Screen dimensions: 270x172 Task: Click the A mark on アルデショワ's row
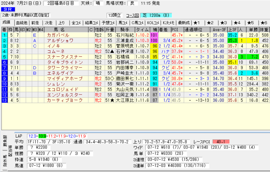35,40
